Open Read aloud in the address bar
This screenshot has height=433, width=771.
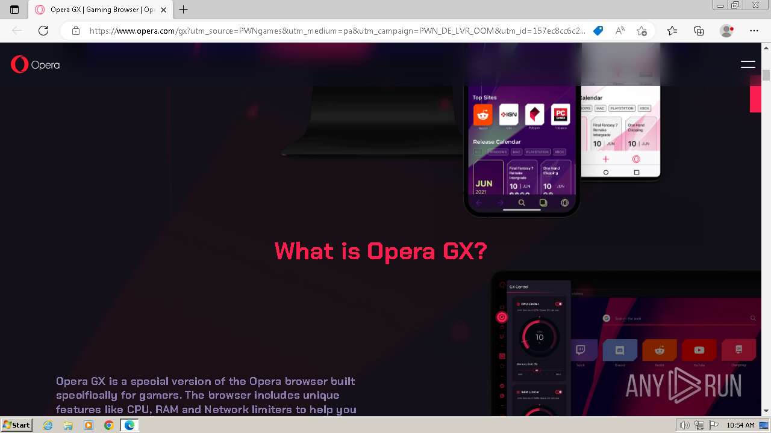(x=620, y=31)
